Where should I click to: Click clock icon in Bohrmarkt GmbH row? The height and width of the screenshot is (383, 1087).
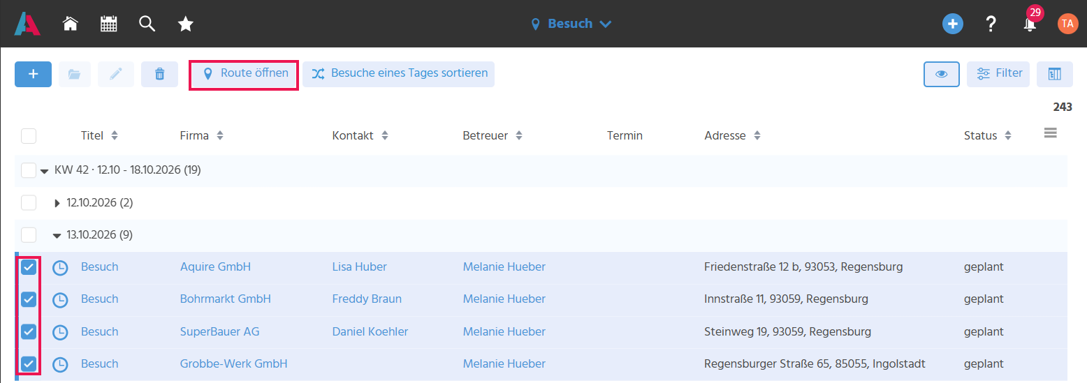(x=61, y=299)
